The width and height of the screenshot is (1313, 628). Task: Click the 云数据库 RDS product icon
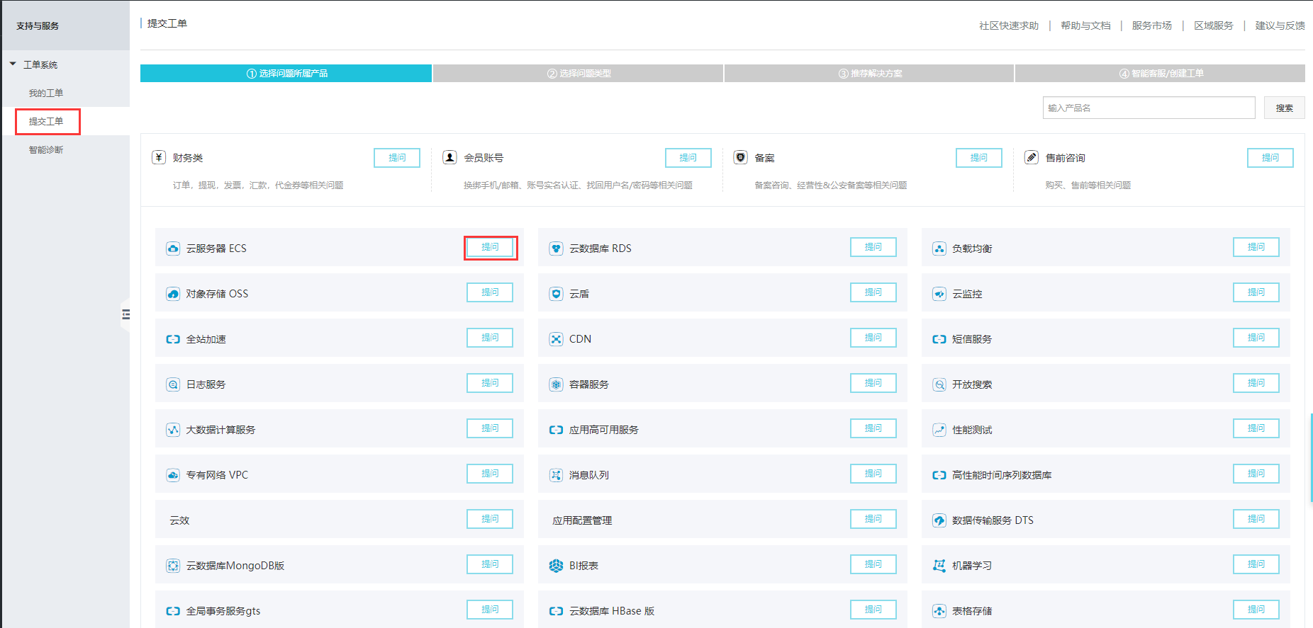point(557,249)
